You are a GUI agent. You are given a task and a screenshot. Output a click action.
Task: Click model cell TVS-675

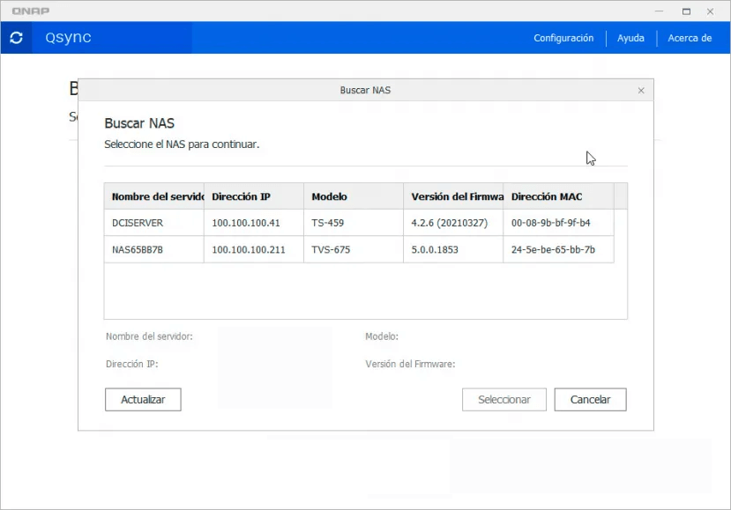[x=331, y=249]
